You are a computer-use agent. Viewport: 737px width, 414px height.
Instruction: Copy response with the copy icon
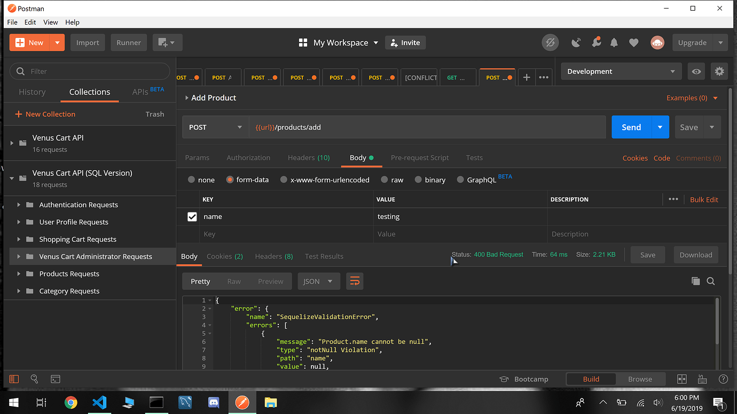coord(695,281)
